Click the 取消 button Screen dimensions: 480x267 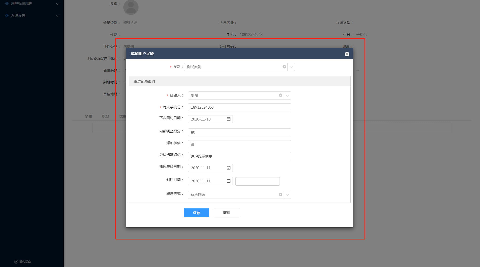(x=226, y=213)
